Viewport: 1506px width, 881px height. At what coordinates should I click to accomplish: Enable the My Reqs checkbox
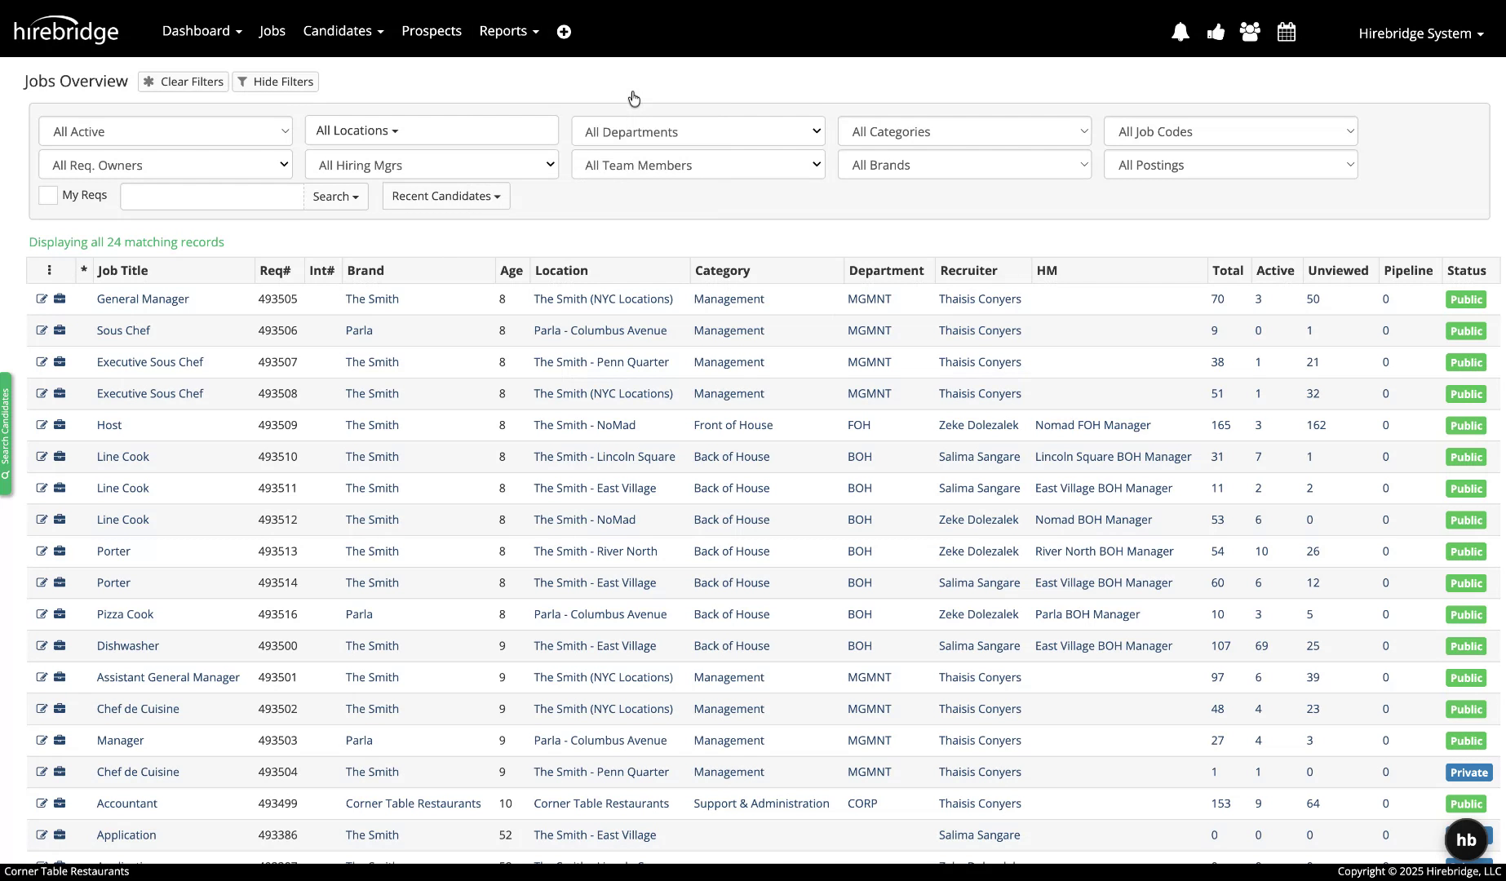[x=48, y=195]
